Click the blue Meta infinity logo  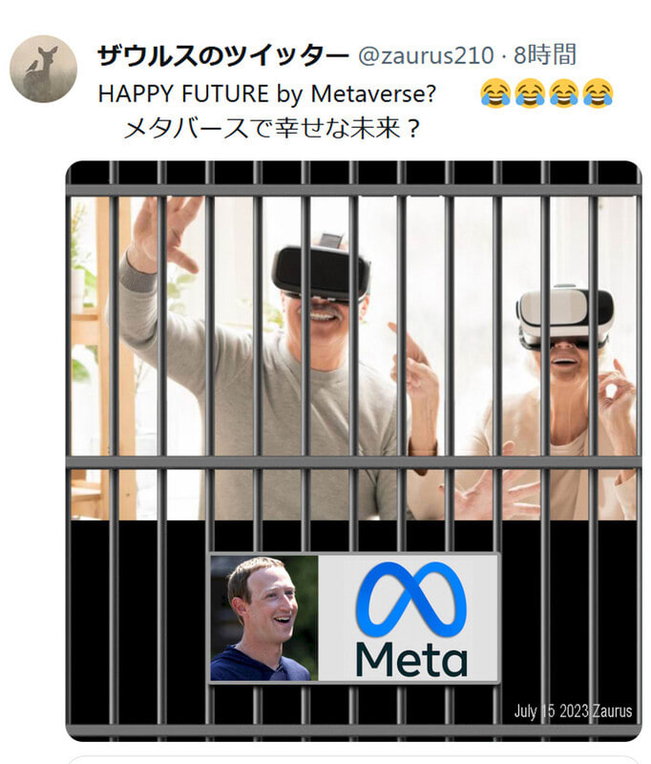tap(411, 600)
